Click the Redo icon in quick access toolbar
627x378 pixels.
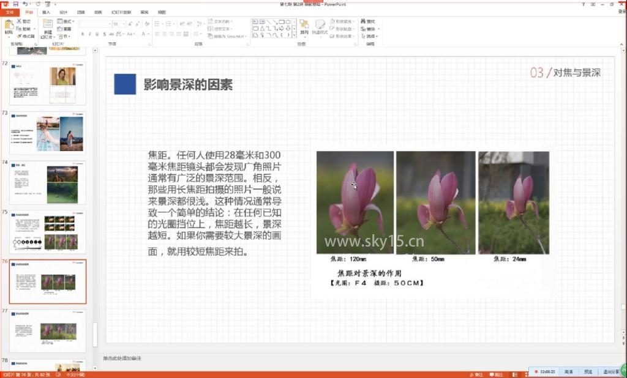pyautogui.click(x=38, y=4)
